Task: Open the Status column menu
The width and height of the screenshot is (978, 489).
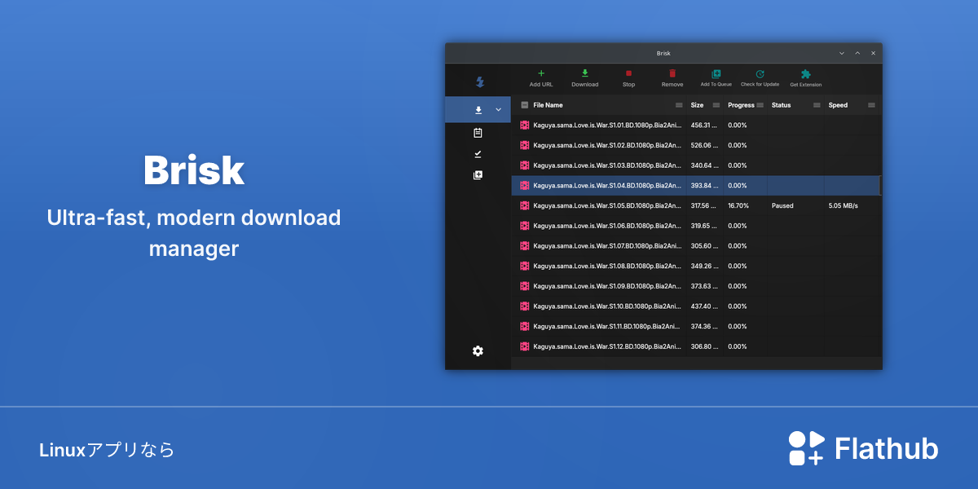Action: pos(817,105)
